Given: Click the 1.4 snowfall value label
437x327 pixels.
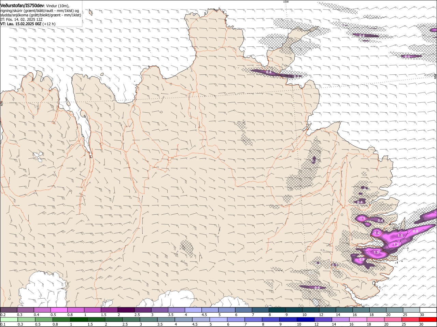Looking at the screenshot, I should tap(377, 233).
